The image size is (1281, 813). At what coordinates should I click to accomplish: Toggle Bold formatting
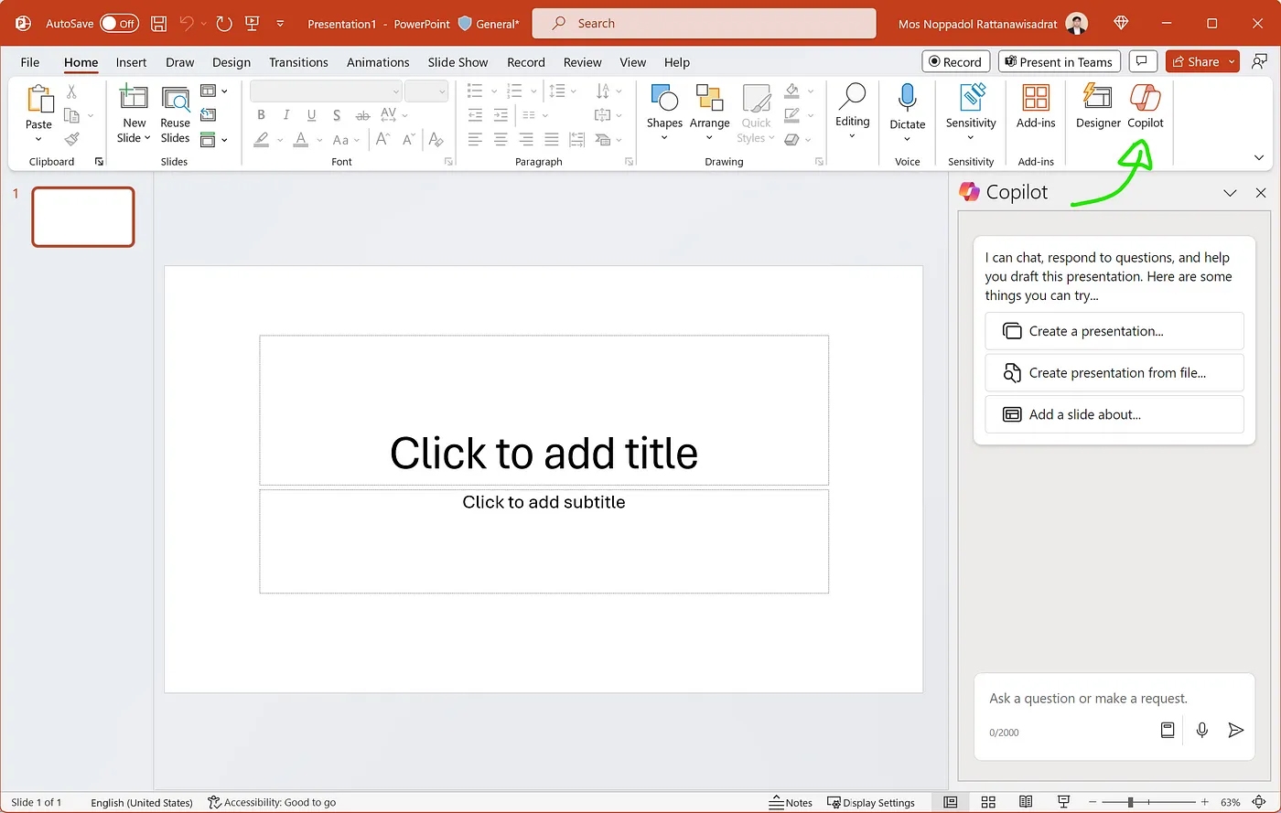[262, 115]
